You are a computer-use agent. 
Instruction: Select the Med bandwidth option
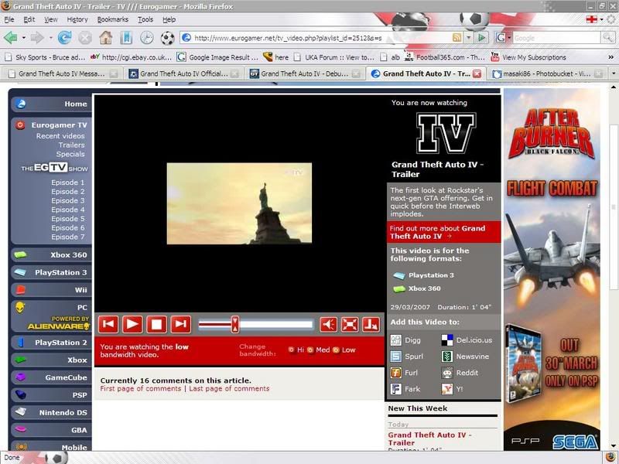point(311,350)
